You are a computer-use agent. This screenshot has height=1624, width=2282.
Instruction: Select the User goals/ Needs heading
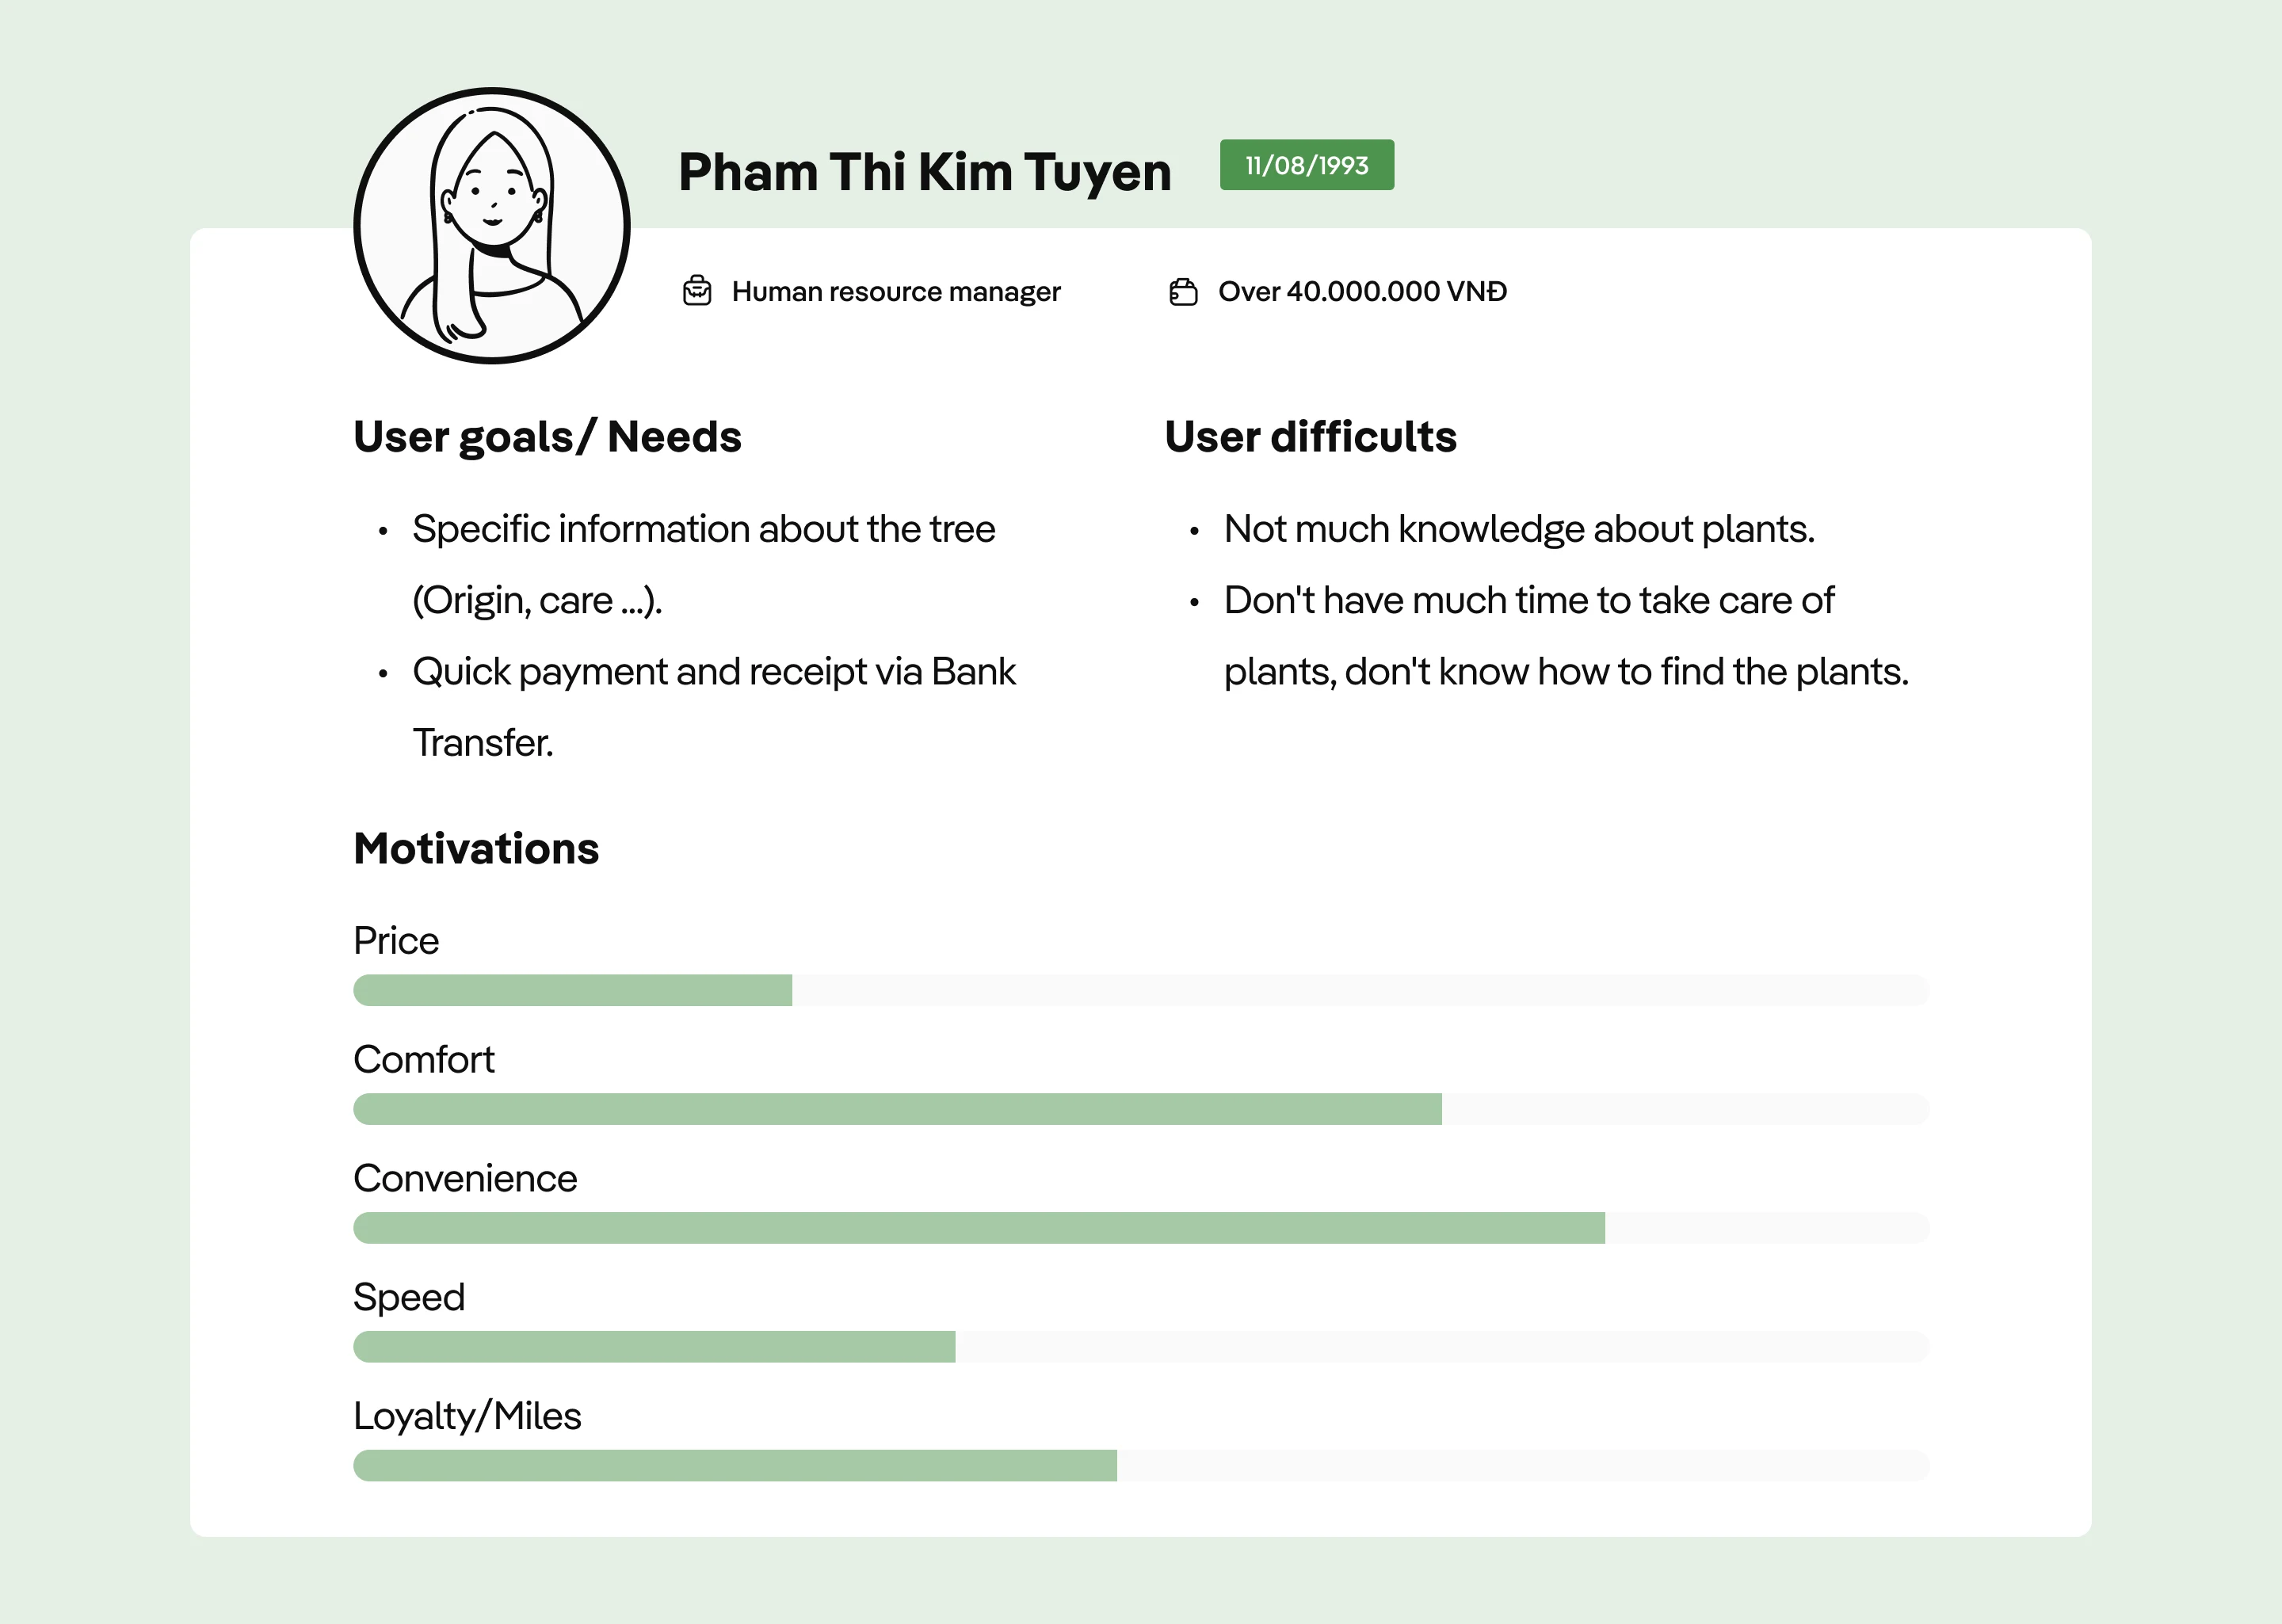pyautogui.click(x=548, y=437)
